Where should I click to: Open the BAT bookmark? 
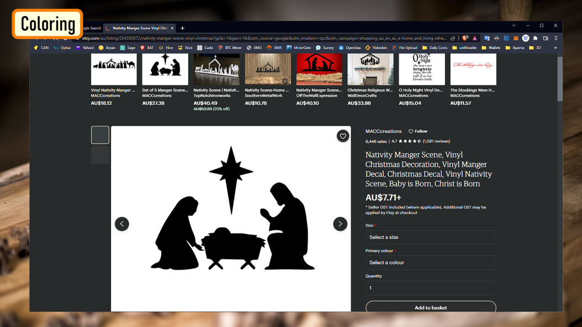(x=147, y=48)
